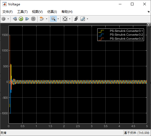Image resolution: width=151 pixels, height=136 pixels.
Task: Open the 工具(T) menu
Action: [x=22, y=12]
